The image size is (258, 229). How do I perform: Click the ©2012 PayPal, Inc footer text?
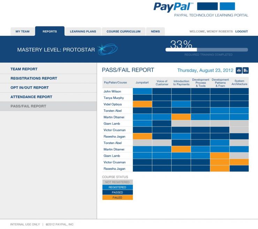pos(60,224)
